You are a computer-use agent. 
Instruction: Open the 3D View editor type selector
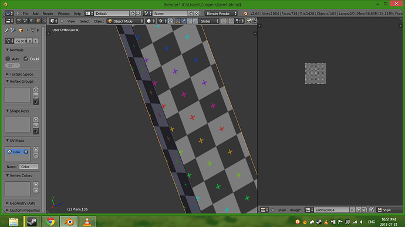[54, 21]
